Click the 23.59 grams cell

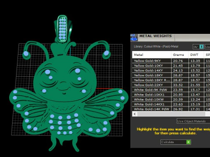(180, 90)
